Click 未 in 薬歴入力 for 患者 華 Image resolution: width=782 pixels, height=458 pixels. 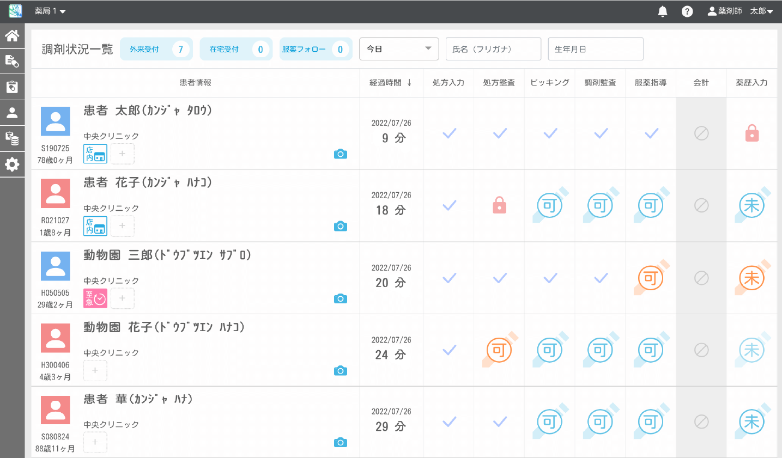point(752,422)
